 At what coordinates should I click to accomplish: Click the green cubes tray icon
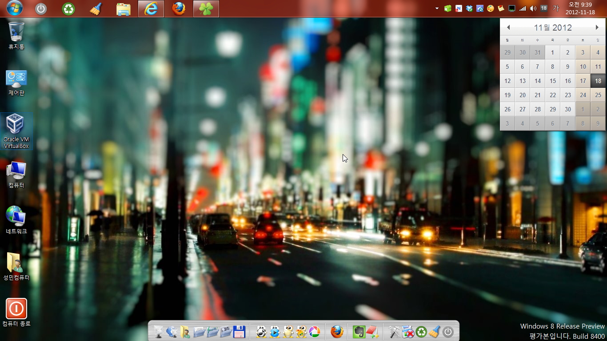click(448, 8)
